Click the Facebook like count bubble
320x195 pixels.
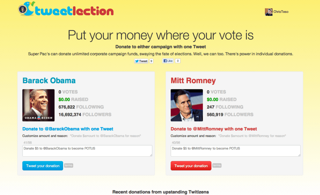pos(177,61)
